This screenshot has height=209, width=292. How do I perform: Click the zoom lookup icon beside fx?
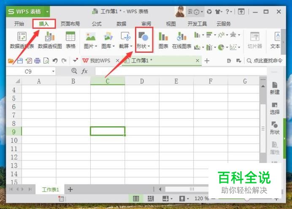[x=74, y=71]
